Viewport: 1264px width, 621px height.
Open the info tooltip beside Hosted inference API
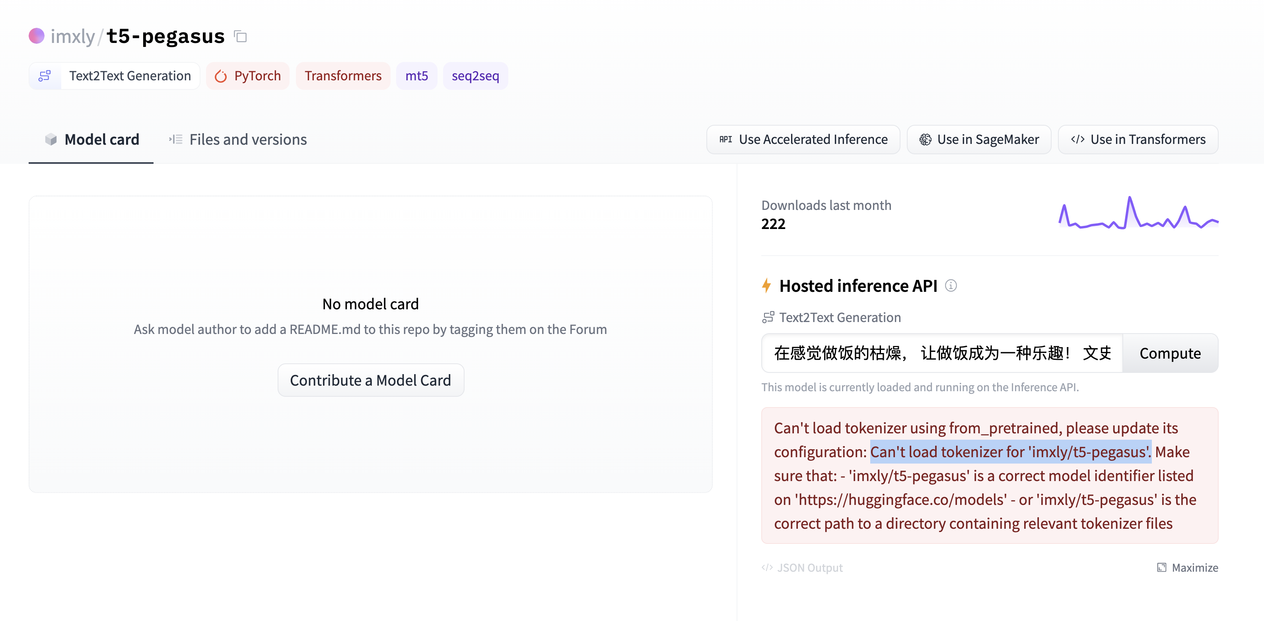[951, 285]
